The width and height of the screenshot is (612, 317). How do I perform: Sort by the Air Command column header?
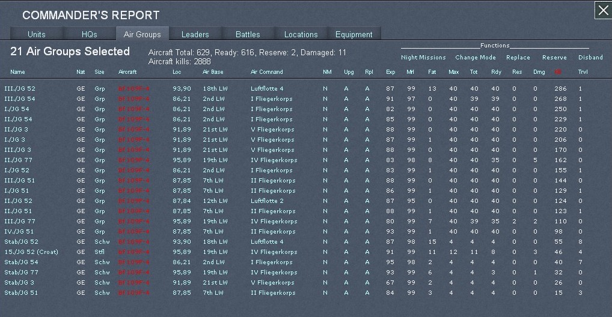tap(266, 72)
